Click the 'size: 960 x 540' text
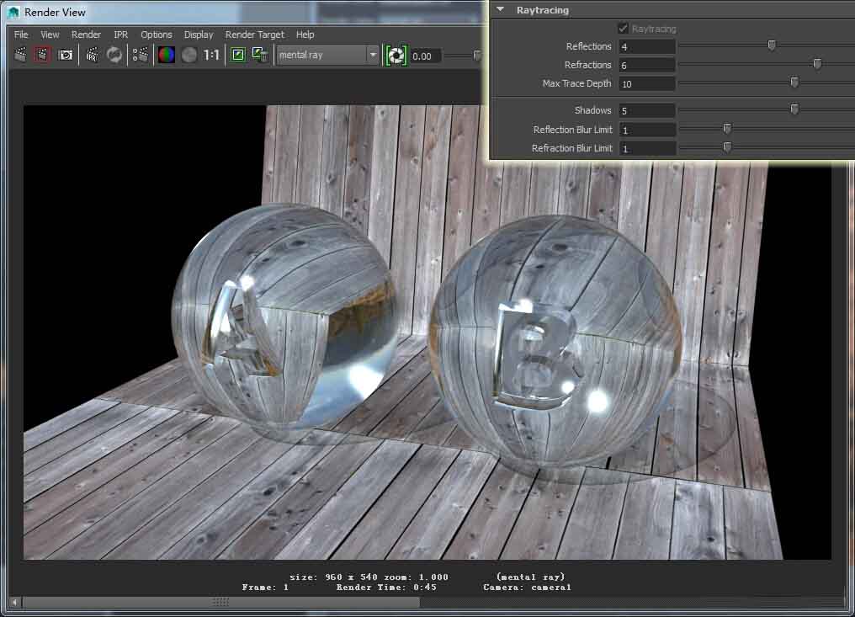The height and width of the screenshot is (617, 855). tap(334, 577)
